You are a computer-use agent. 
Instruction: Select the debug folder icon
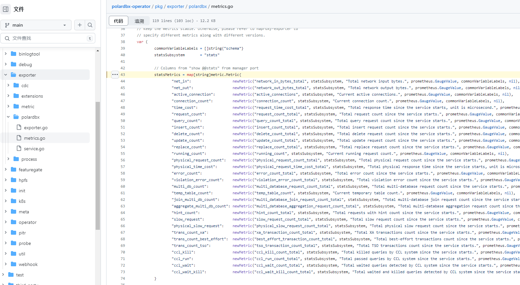[14, 64]
